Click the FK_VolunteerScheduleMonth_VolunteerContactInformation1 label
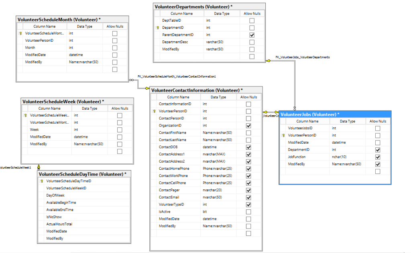Screen dimensions: 411x253 [x=177, y=76]
